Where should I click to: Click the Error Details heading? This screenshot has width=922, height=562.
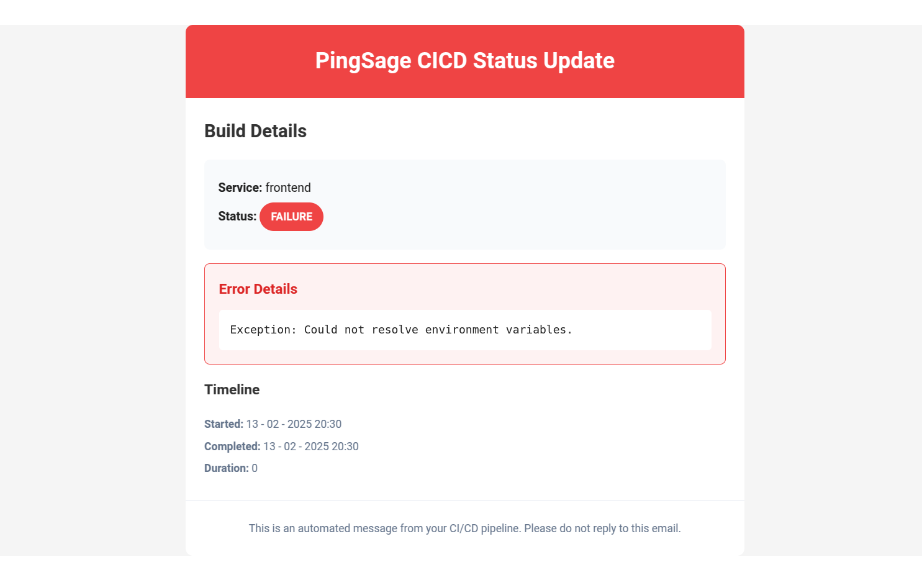(258, 289)
